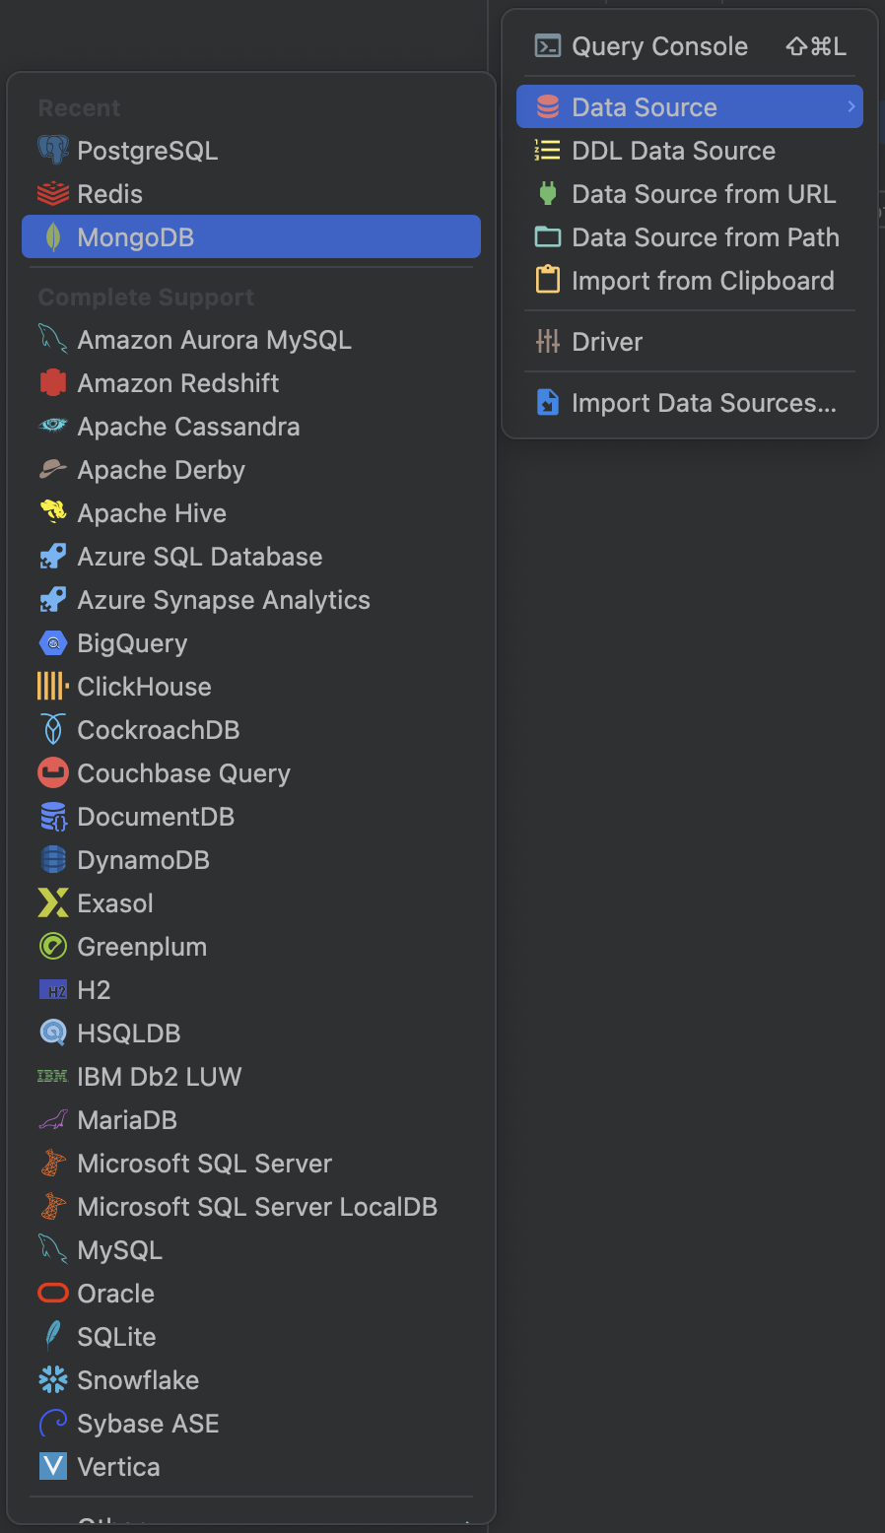The height and width of the screenshot is (1533, 885).
Task: Click the PostgreSQL elephant icon
Action: click(x=53, y=151)
